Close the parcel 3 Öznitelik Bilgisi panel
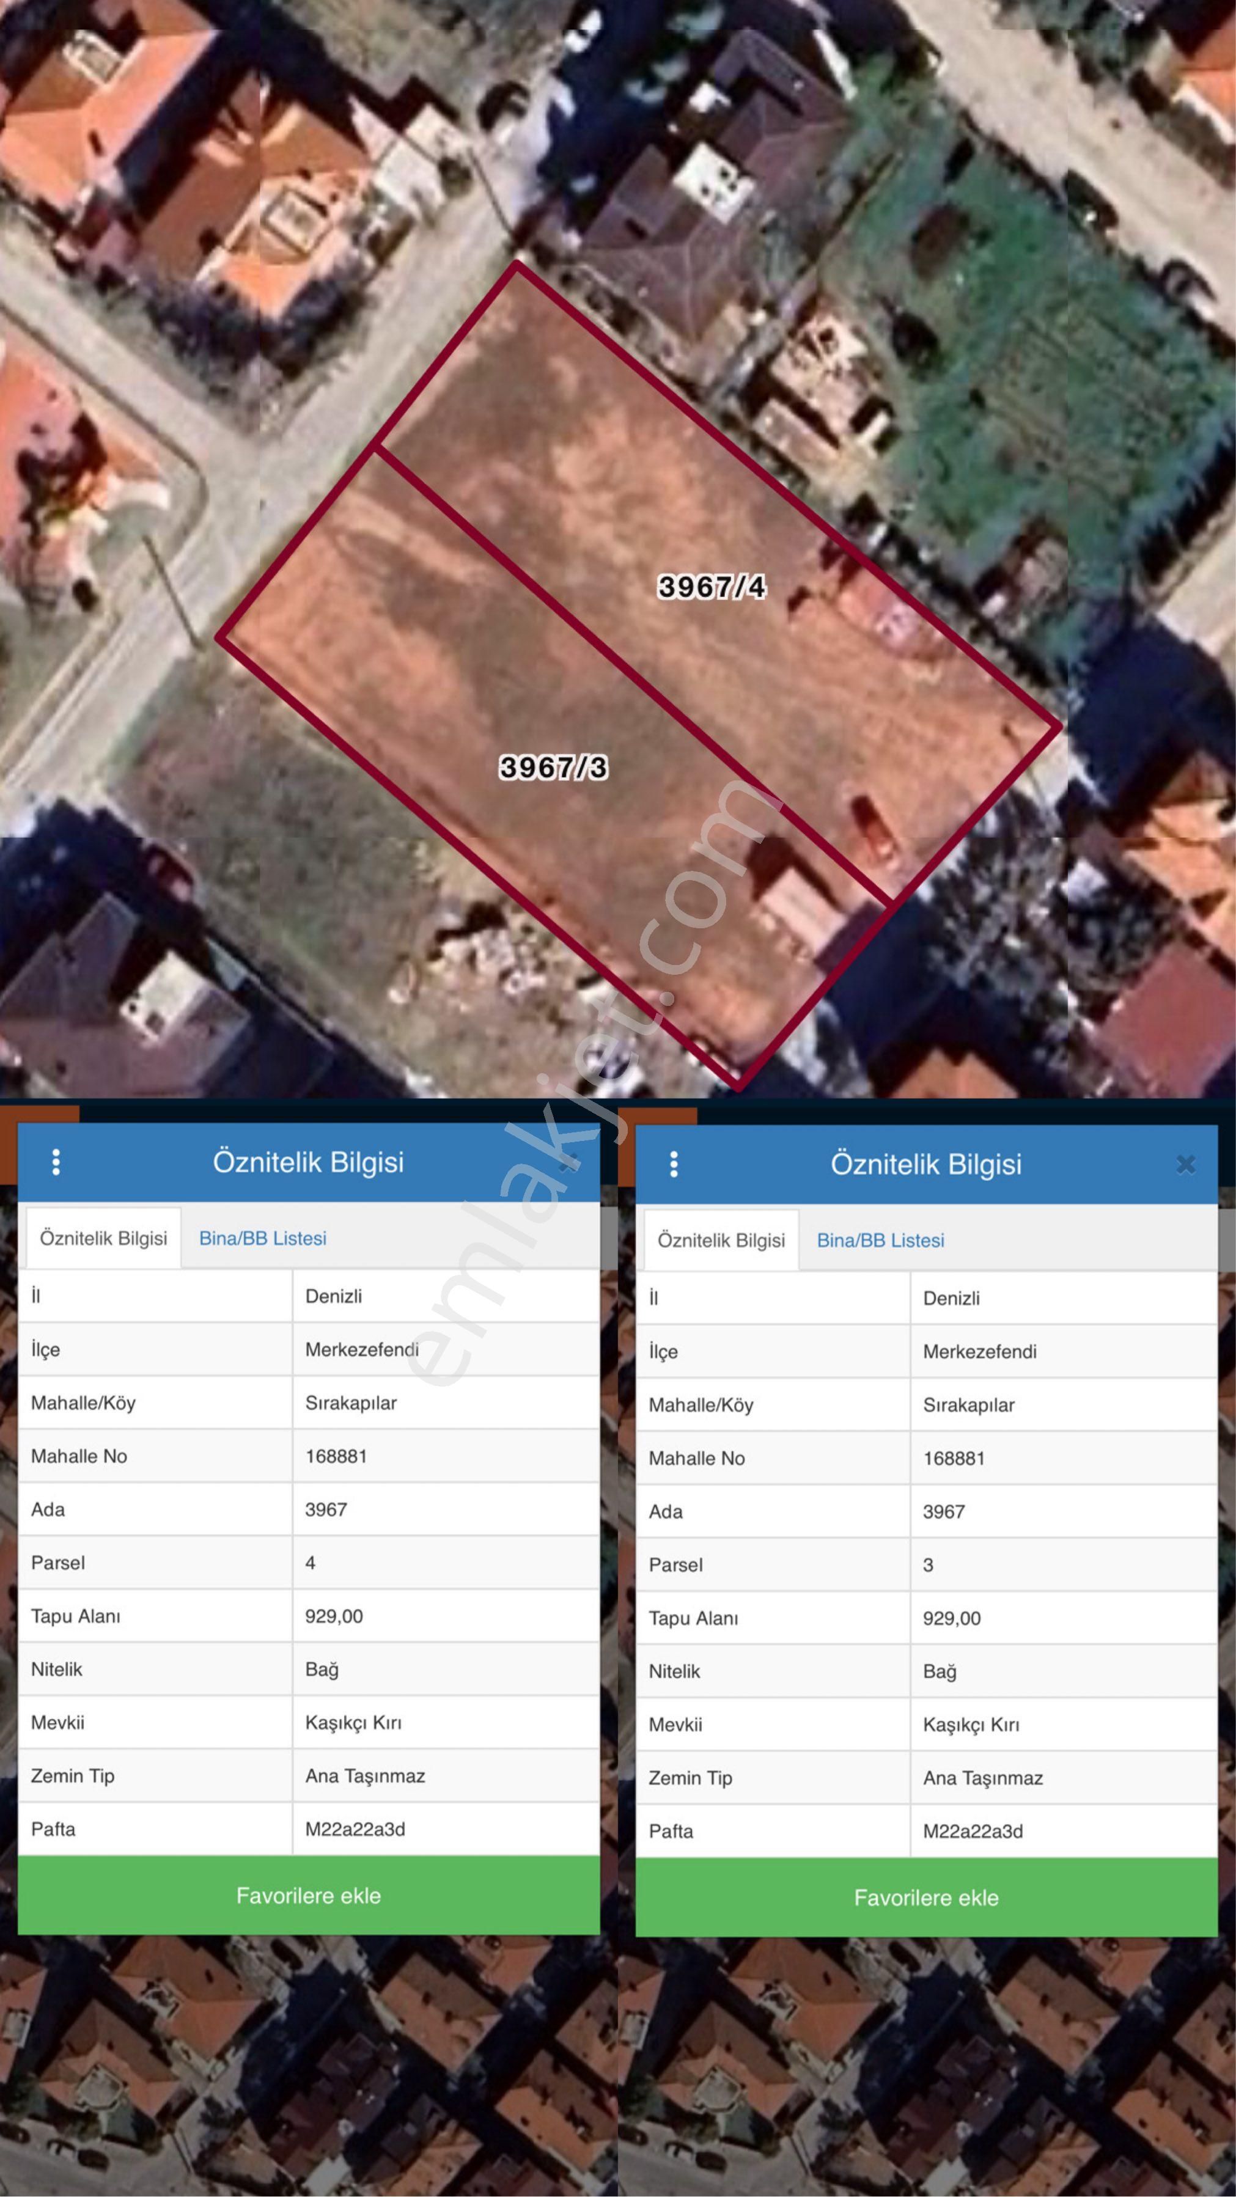Screen dimensions: 1236x2197 pyautogui.click(x=1186, y=1164)
